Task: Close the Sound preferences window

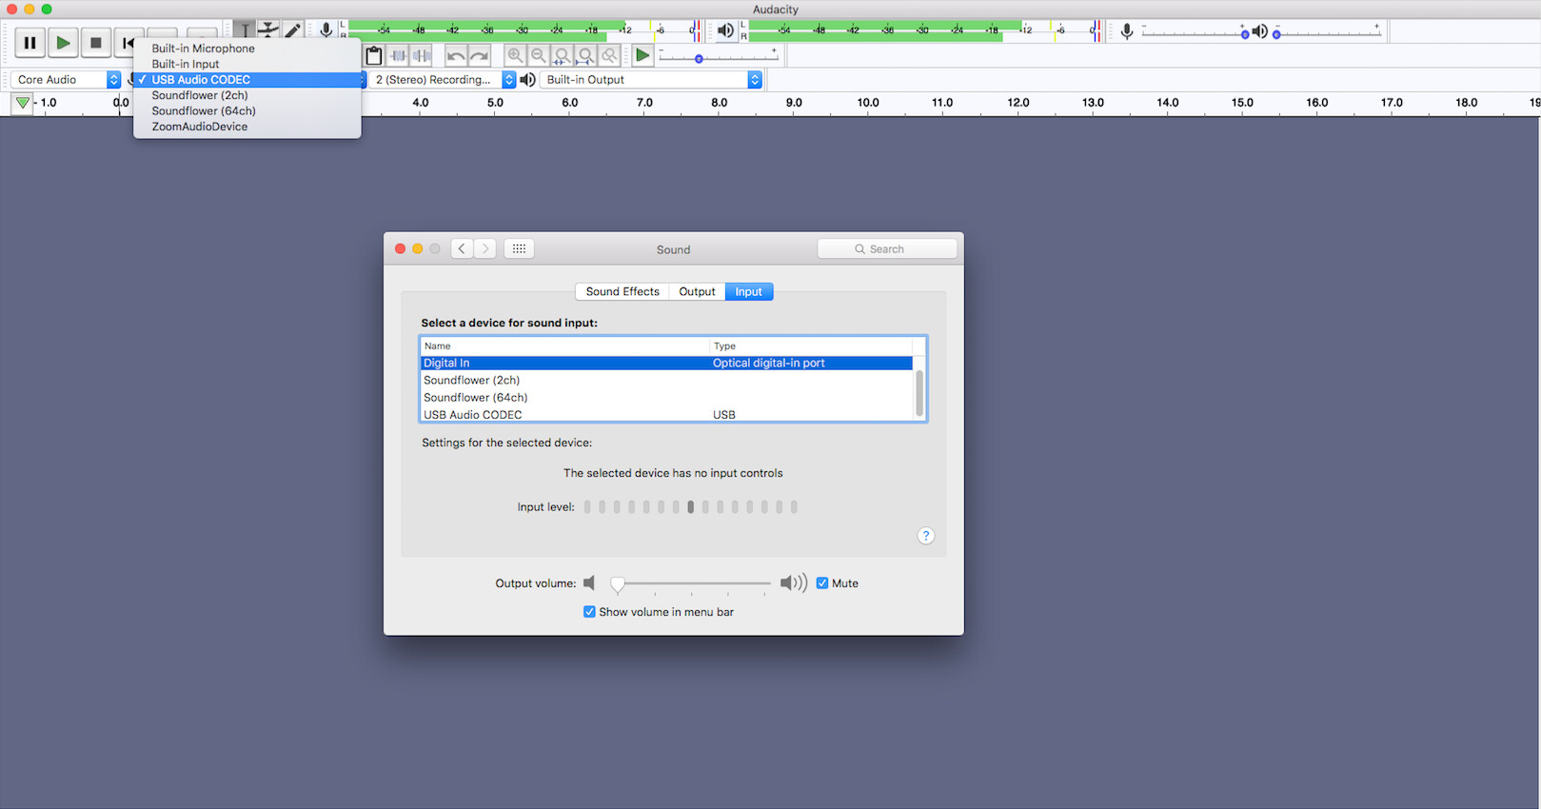Action: [400, 248]
